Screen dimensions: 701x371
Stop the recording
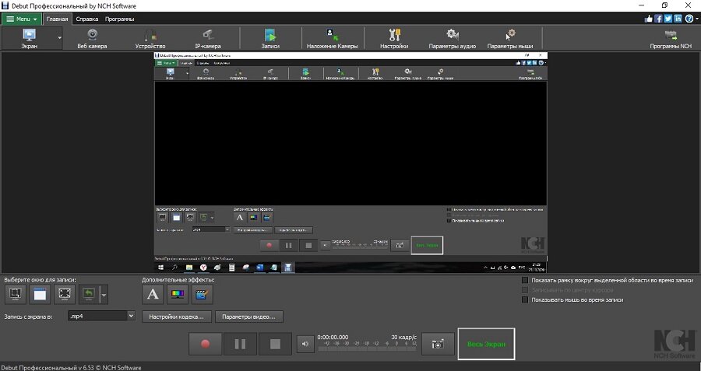[x=275, y=344]
